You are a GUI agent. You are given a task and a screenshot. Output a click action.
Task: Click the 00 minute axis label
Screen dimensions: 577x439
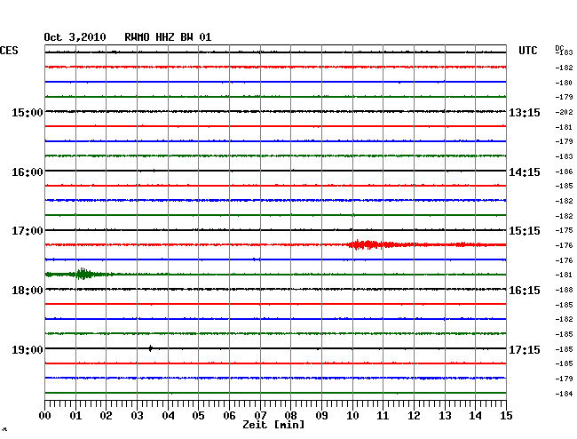45,415
